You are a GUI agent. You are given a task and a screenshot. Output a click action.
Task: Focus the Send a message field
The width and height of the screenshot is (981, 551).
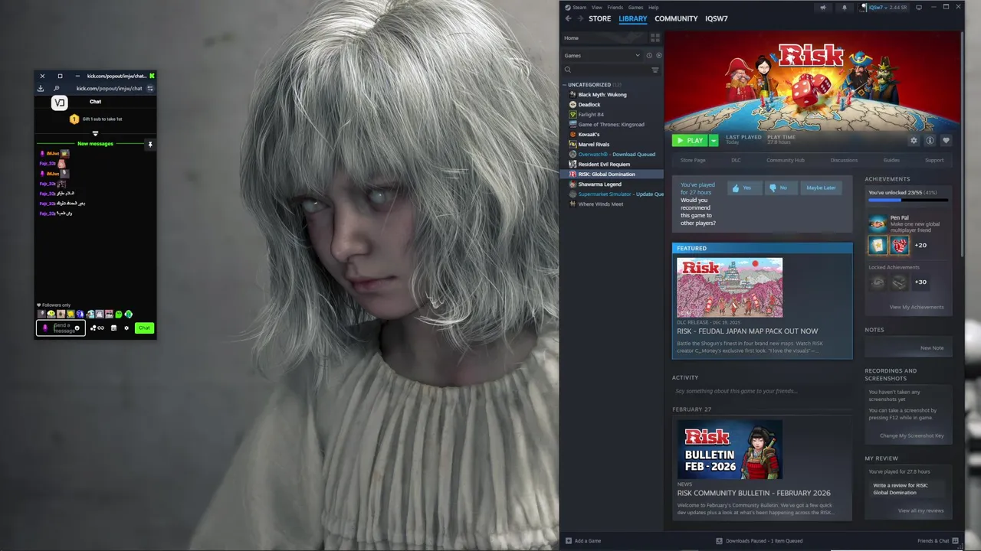[x=61, y=328]
